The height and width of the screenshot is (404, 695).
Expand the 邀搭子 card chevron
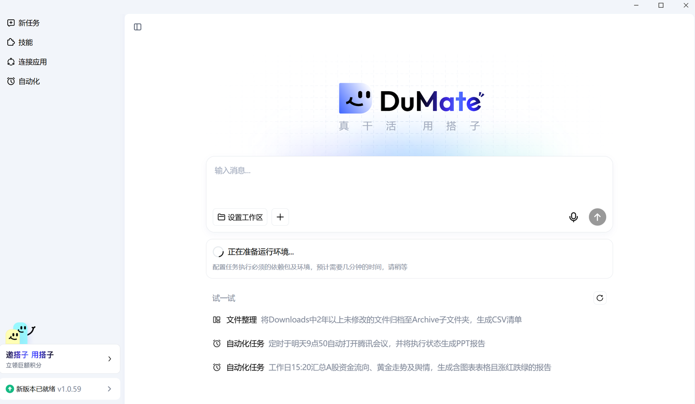click(x=110, y=359)
